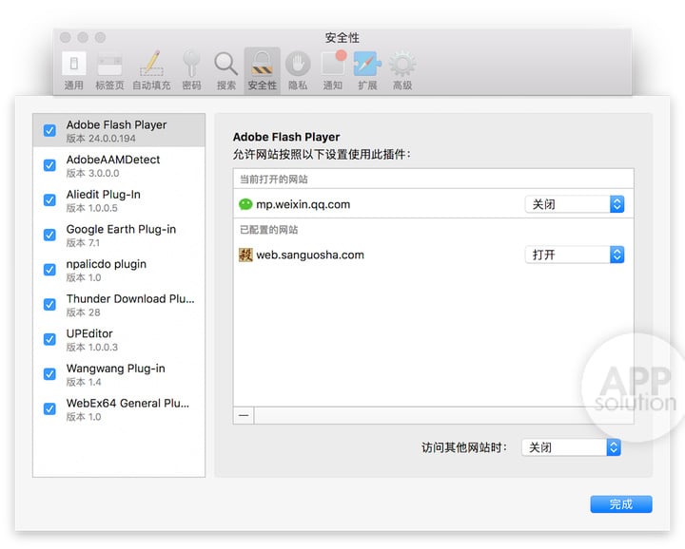685x549 pixels.
Task: Click the favicon beside web.sanguosha.com
Action: pyautogui.click(x=245, y=255)
